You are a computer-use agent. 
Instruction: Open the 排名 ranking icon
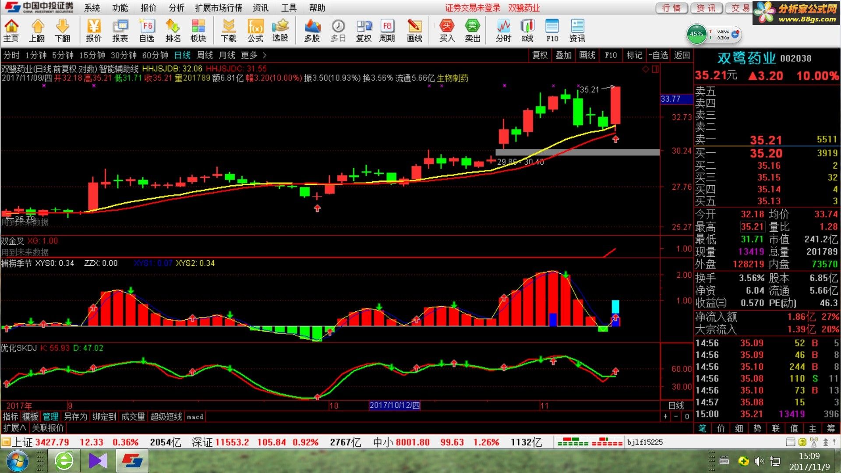pos(173,31)
